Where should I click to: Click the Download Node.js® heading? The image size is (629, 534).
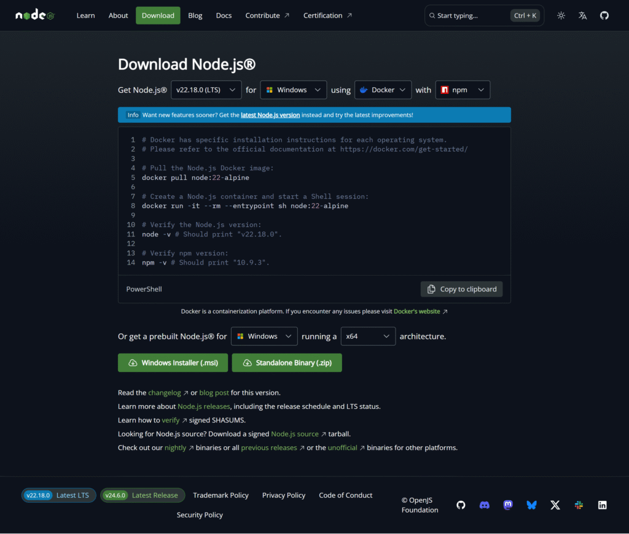coord(187,64)
